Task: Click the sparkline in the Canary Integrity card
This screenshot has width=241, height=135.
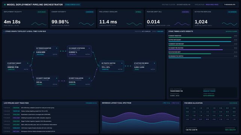Action: [86, 24]
